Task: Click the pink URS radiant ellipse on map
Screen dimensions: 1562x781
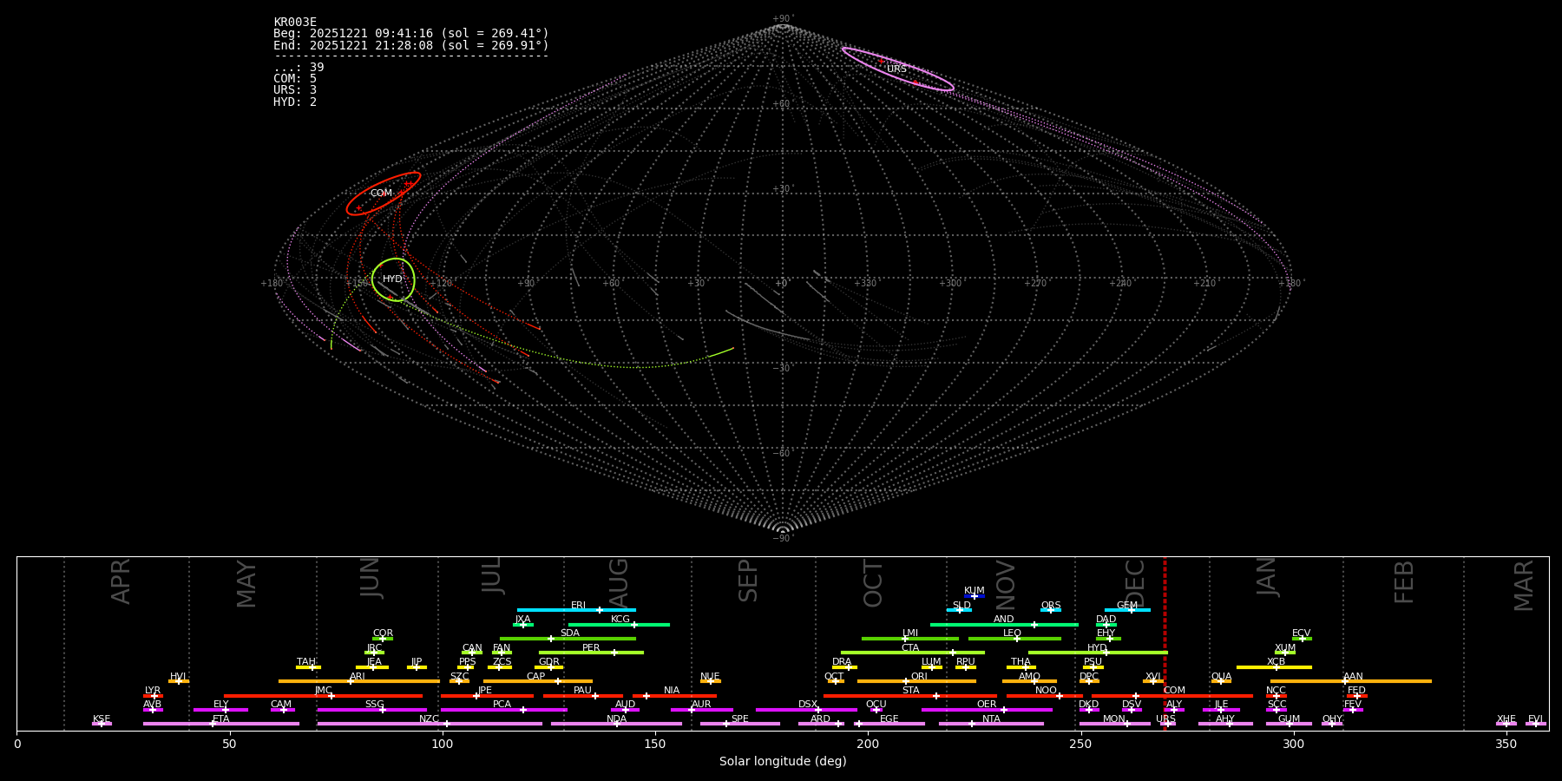Action: 897,69
